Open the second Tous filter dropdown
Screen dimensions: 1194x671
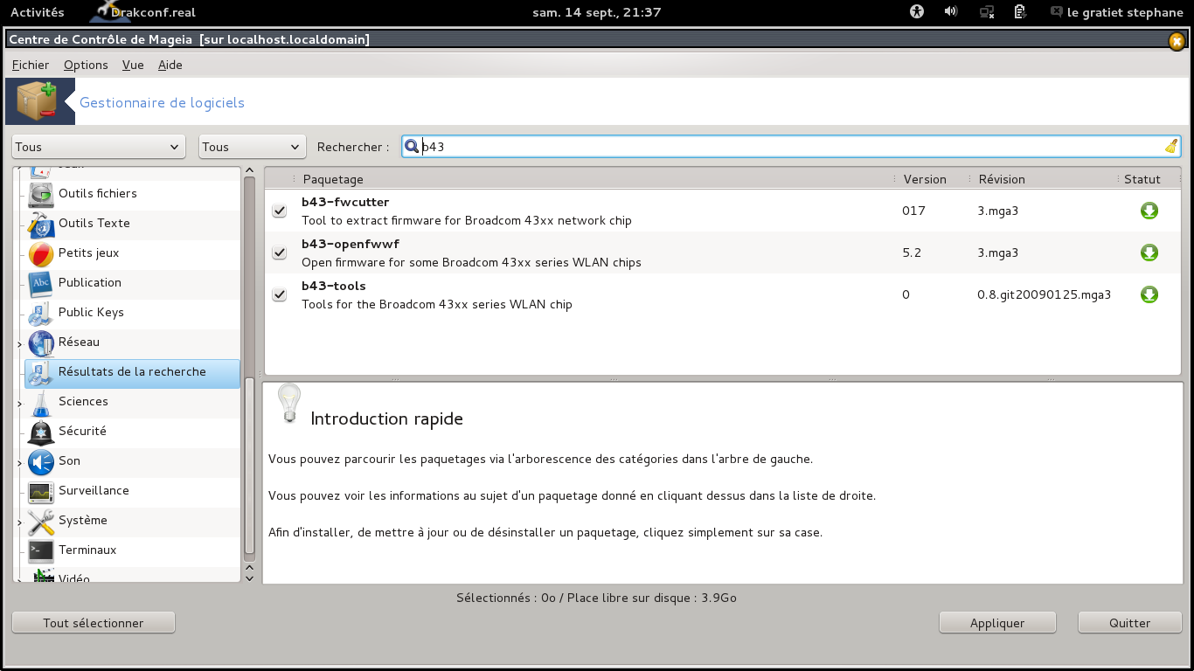[x=253, y=147]
